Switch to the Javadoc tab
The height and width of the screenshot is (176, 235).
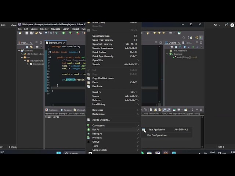click(x=66, y=110)
